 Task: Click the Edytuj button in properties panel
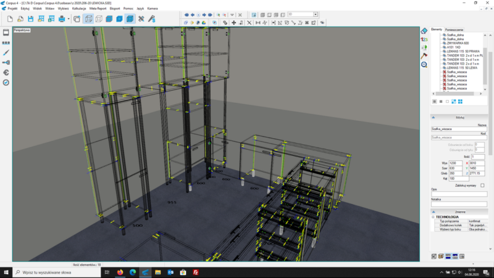pyautogui.click(x=460, y=117)
